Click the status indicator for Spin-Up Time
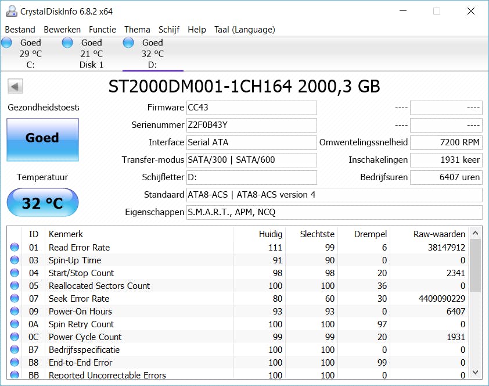This screenshot has width=489, height=386. click(x=14, y=260)
